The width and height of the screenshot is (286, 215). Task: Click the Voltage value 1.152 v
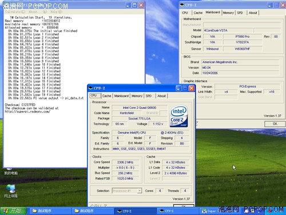pyautogui.click(x=158, y=124)
